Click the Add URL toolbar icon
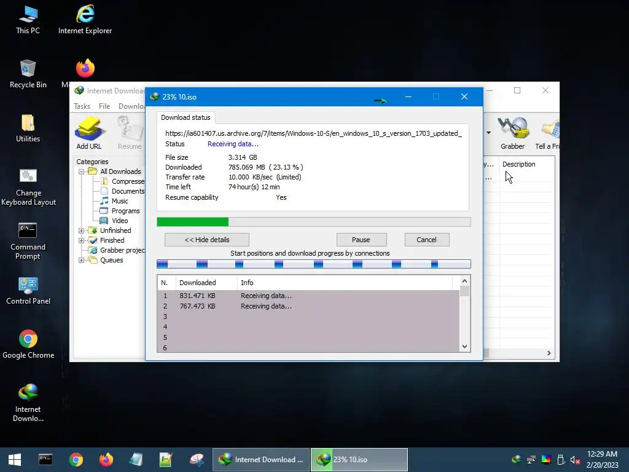Image resolution: width=629 pixels, height=472 pixels. tap(89, 133)
